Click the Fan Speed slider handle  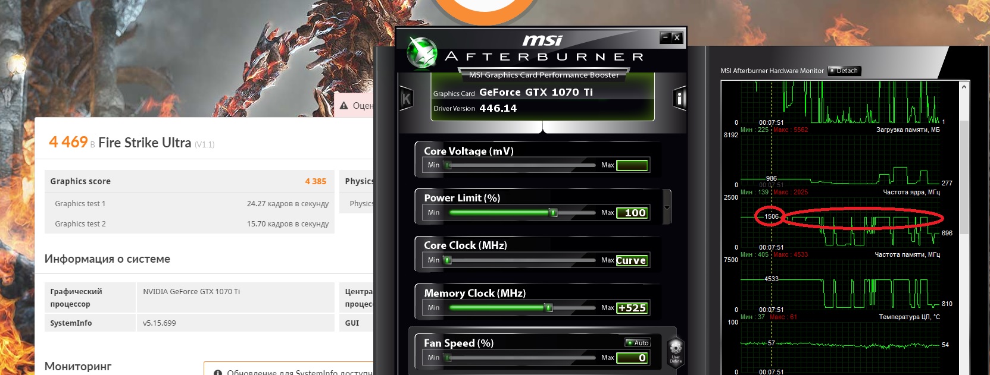tap(448, 357)
